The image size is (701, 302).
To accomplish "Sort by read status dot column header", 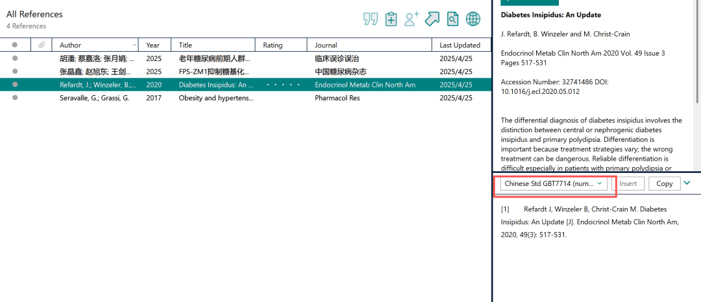I will (15, 45).
